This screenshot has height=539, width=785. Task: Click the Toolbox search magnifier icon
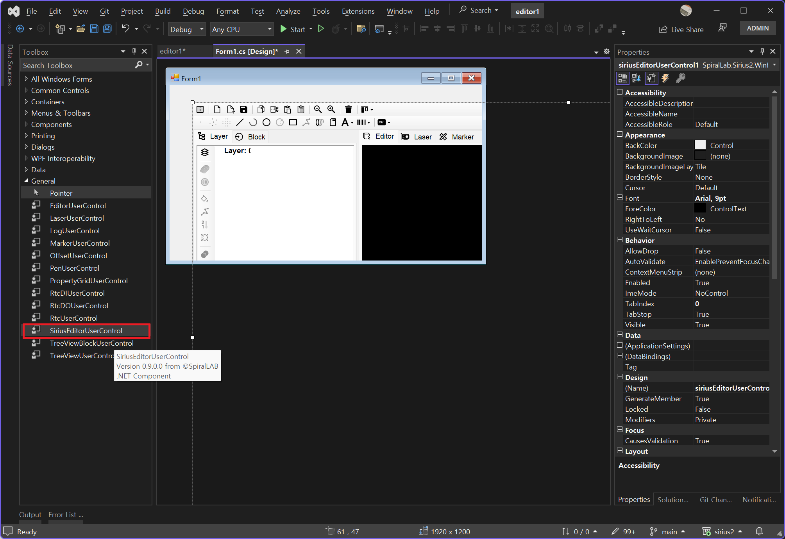pos(138,65)
